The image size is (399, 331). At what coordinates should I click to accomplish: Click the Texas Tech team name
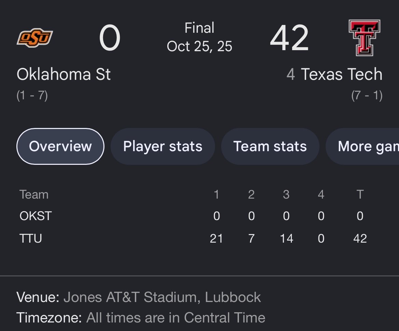tap(342, 74)
